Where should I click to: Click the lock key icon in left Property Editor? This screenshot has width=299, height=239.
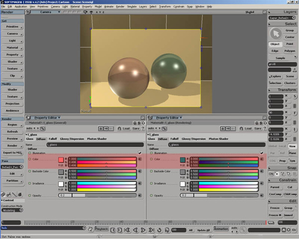tap(42, 128)
